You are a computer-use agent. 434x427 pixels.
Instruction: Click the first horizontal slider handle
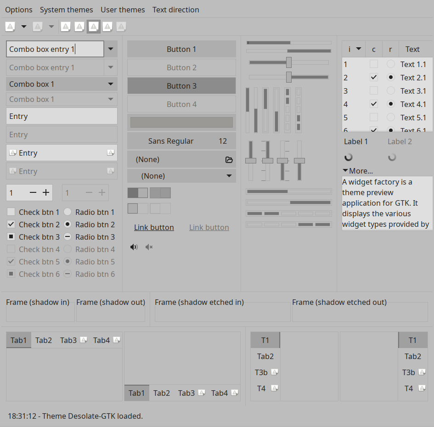[289, 62]
